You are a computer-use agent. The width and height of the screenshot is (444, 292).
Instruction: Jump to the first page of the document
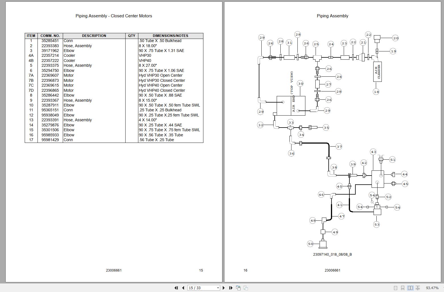point(176,288)
